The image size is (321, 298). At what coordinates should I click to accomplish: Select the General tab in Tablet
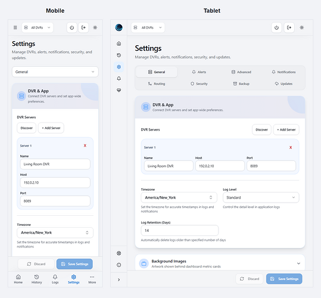pyautogui.click(x=157, y=72)
